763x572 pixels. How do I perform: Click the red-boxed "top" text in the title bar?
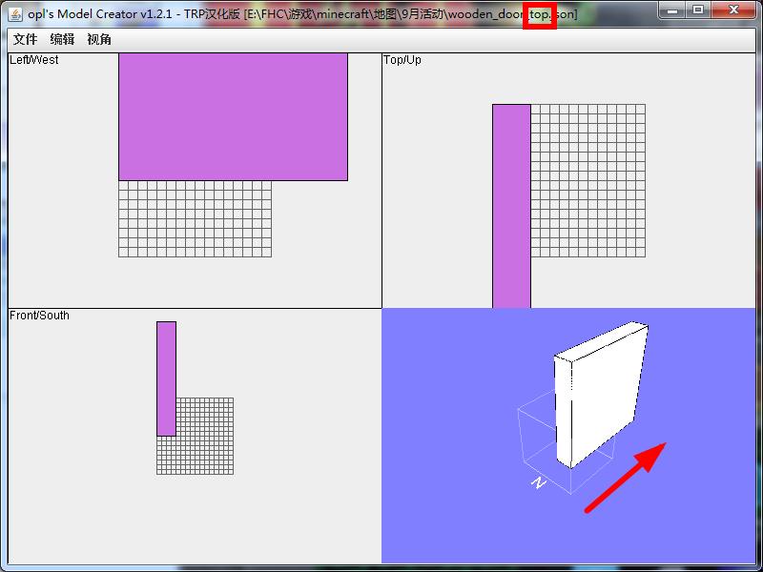[x=540, y=15]
